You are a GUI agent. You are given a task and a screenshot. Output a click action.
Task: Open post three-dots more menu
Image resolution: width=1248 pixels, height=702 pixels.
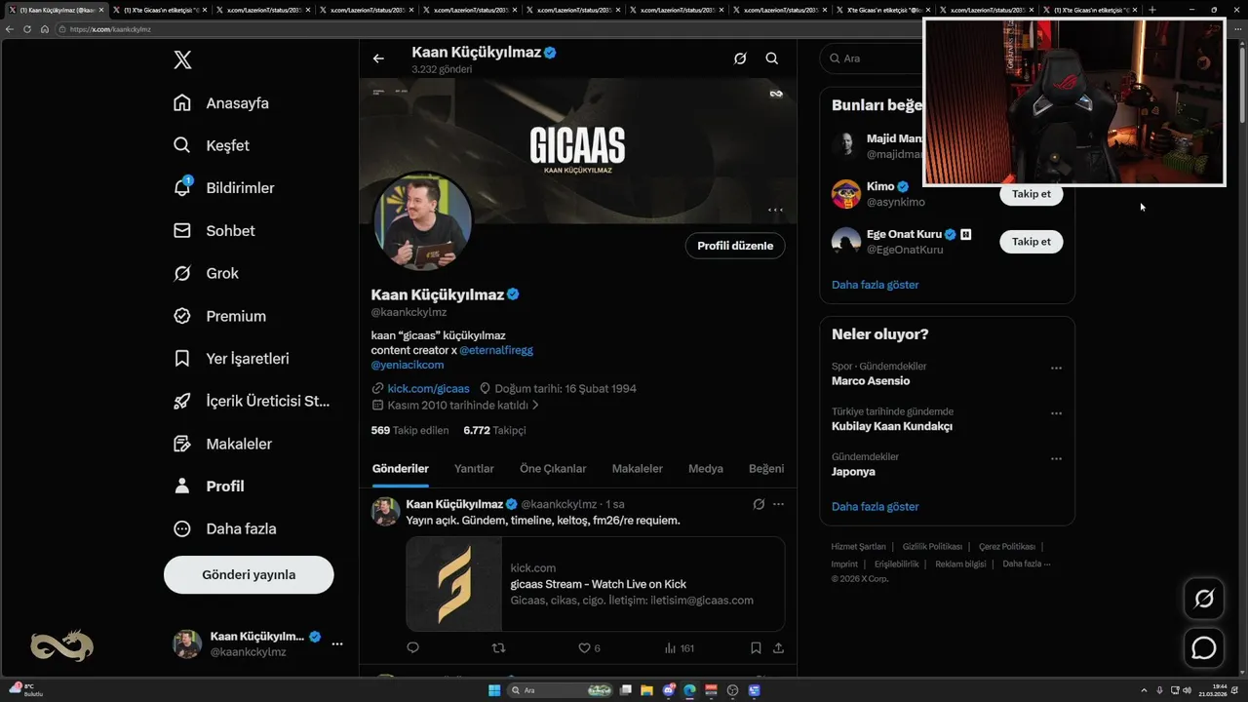778,504
